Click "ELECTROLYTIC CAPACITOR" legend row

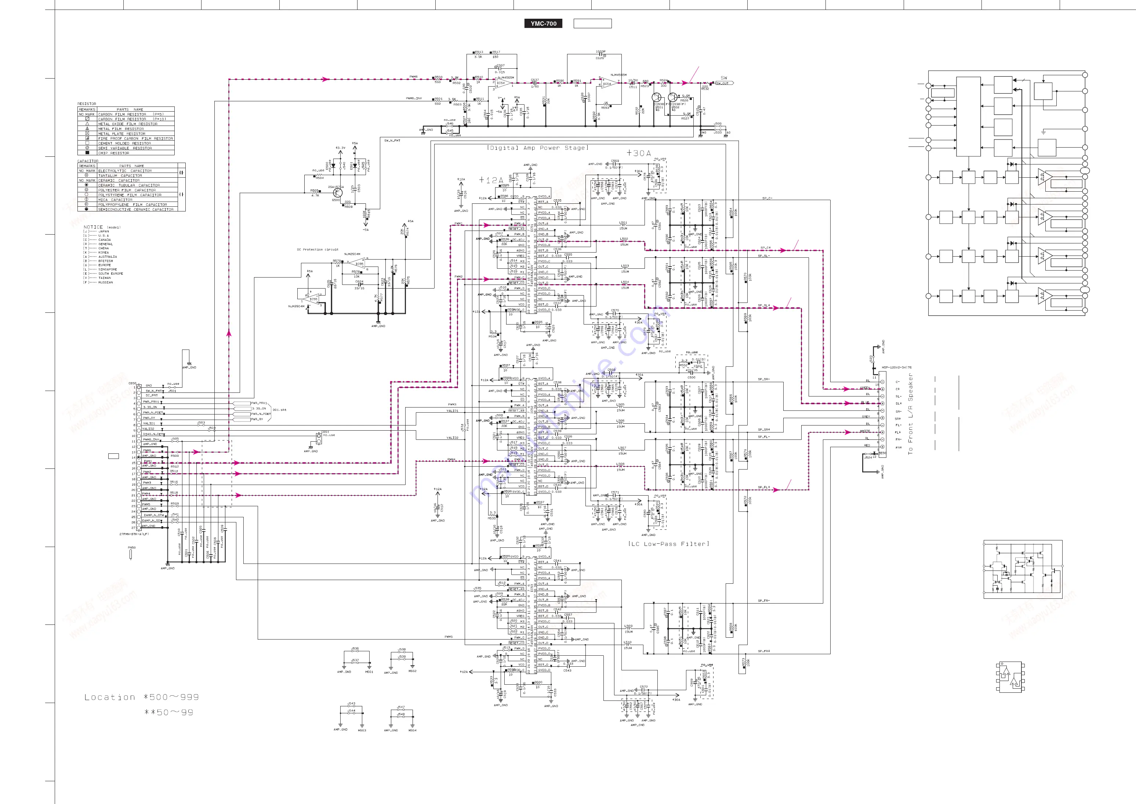[127, 170]
